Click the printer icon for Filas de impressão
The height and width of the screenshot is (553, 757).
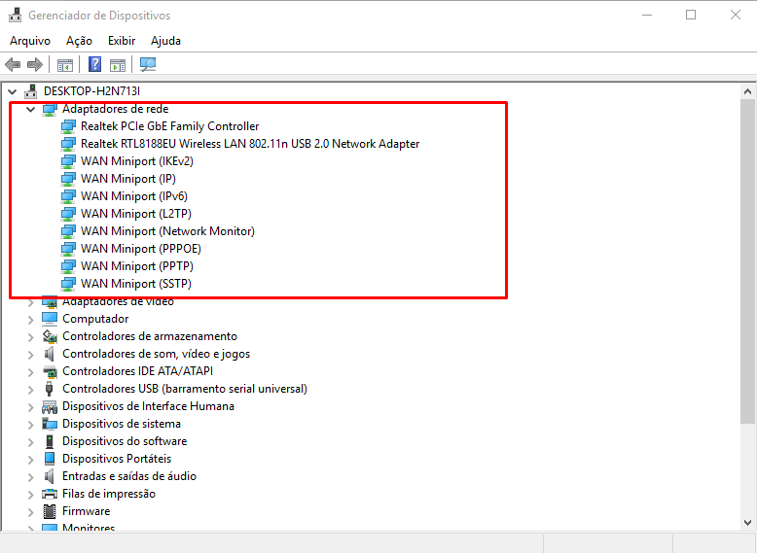[50, 494]
